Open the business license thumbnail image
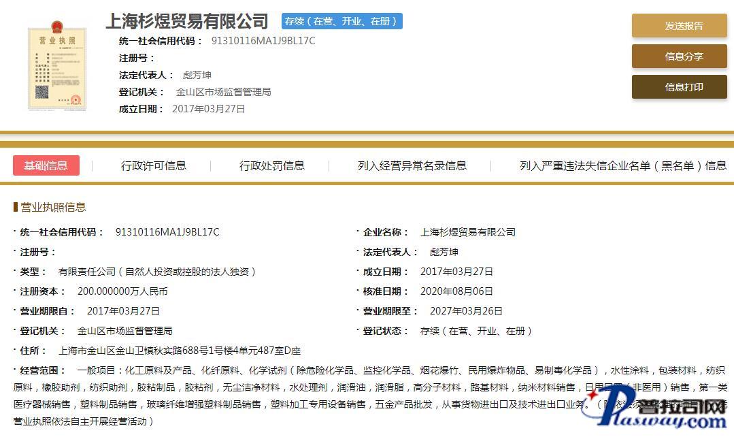Screen dimensions: 734x437 click(57, 67)
